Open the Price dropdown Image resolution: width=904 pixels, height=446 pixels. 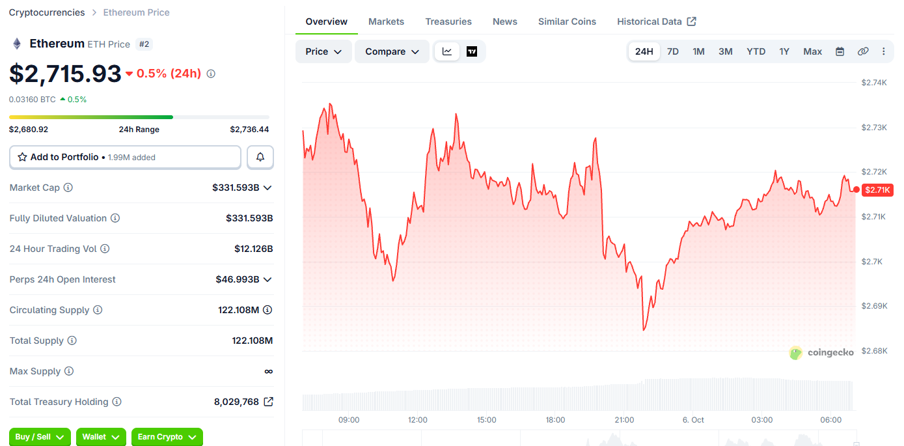point(323,51)
